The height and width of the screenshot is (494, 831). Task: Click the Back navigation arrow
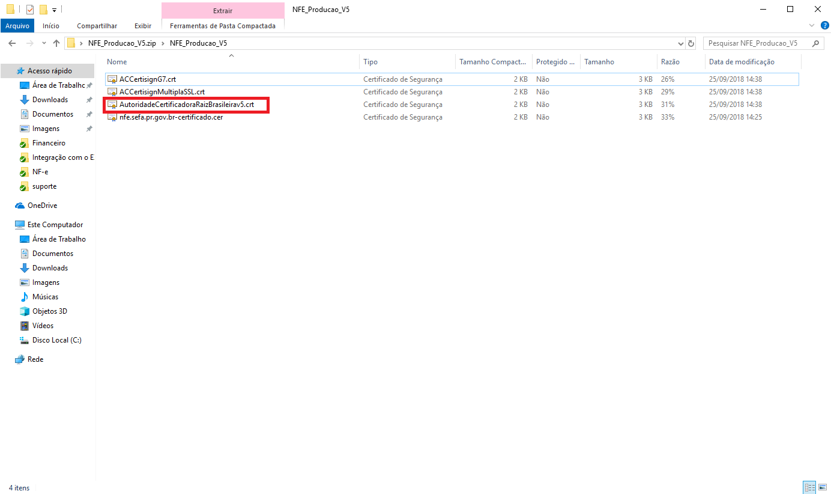tap(12, 43)
